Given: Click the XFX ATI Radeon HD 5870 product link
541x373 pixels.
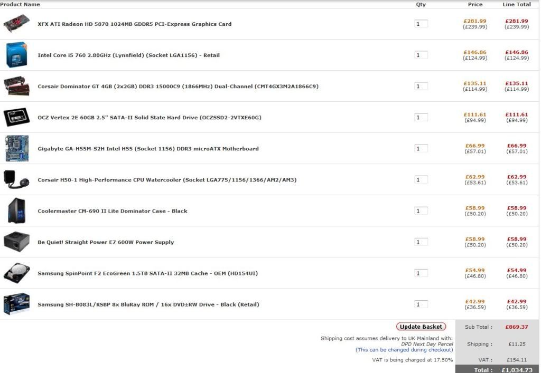Looking at the screenshot, I should 135,24.
